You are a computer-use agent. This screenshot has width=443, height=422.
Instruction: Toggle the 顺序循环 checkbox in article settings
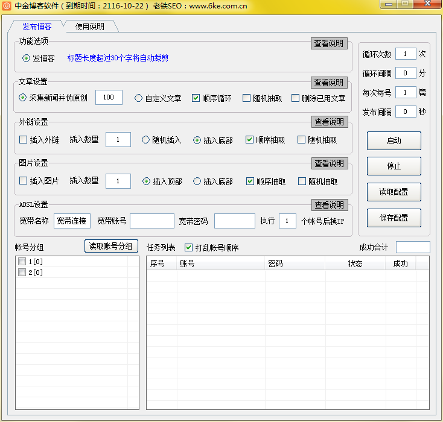pyautogui.click(x=196, y=98)
